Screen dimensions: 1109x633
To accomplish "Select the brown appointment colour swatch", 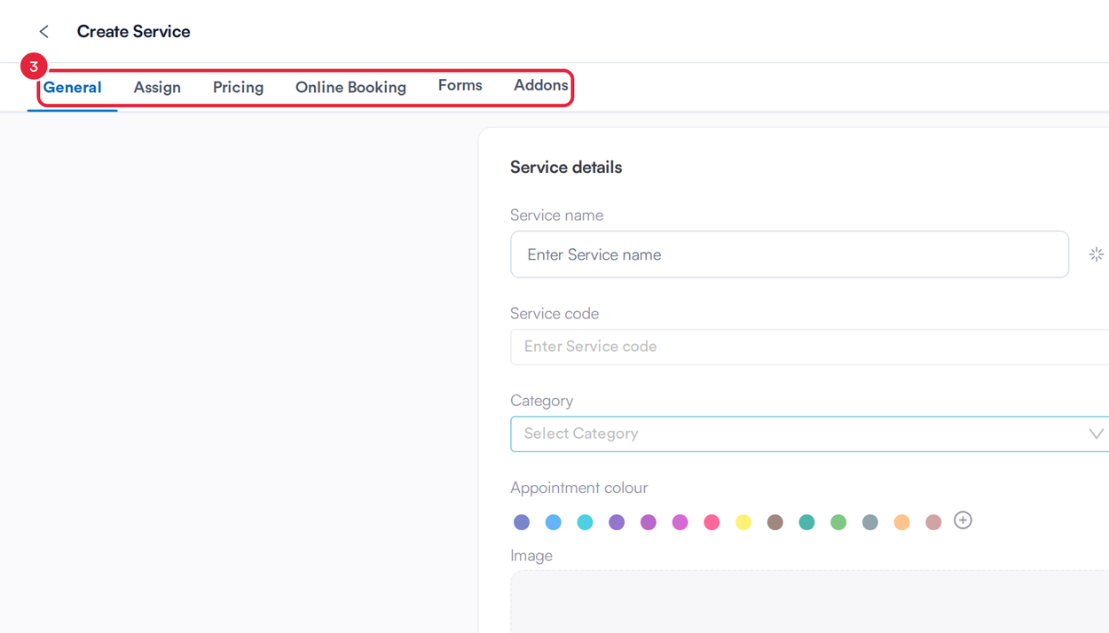I will [x=775, y=522].
